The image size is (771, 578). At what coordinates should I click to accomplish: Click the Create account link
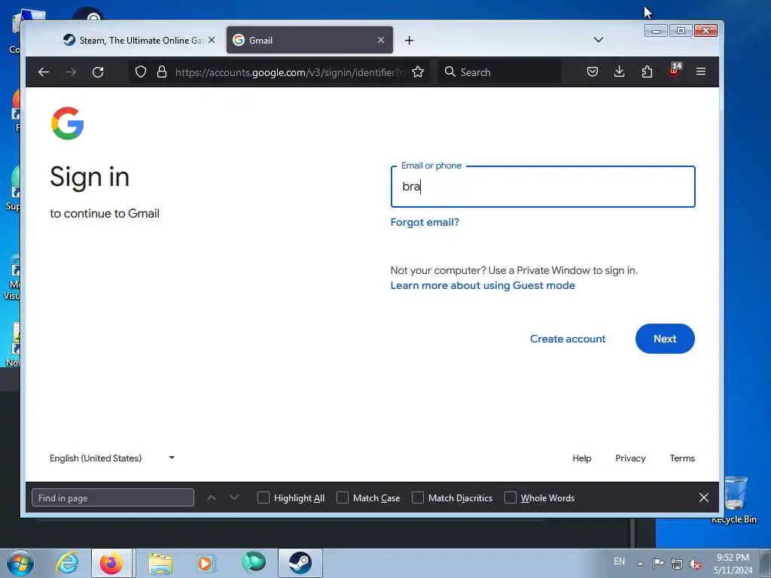click(568, 339)
